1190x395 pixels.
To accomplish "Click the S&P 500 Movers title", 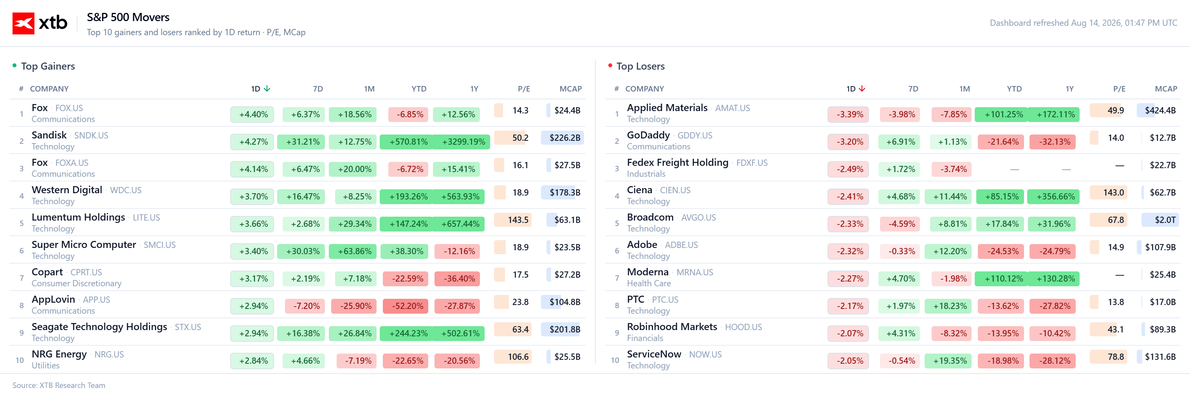I will point(128,17).
